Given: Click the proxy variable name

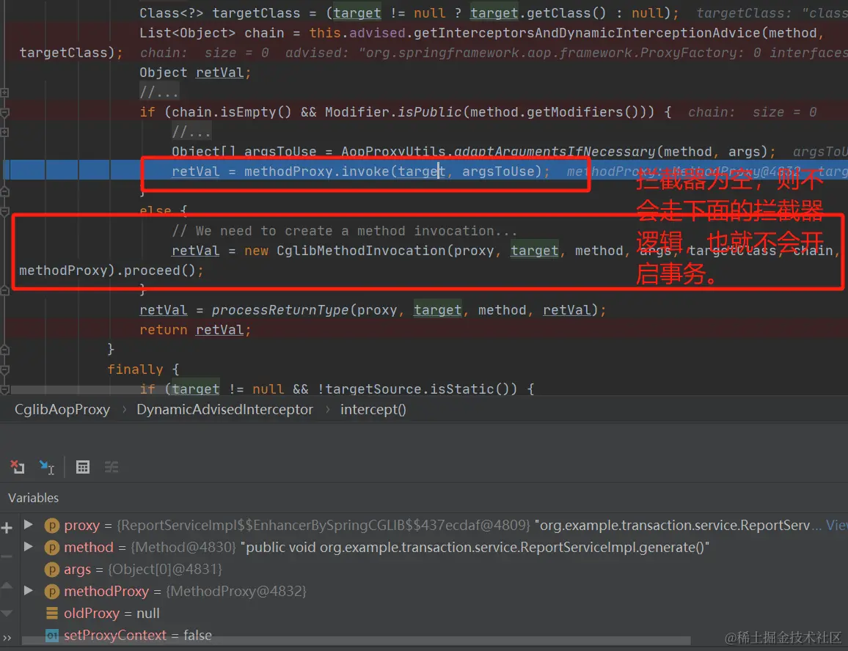Looking at the screenshot, I should pos(81,525).
